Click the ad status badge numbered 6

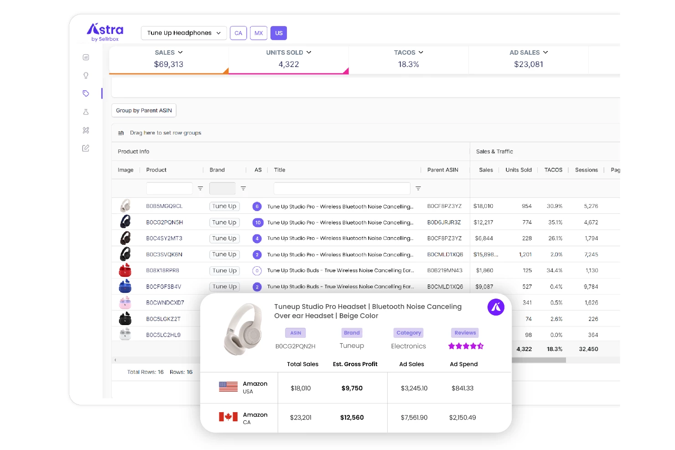pos(257,207)
